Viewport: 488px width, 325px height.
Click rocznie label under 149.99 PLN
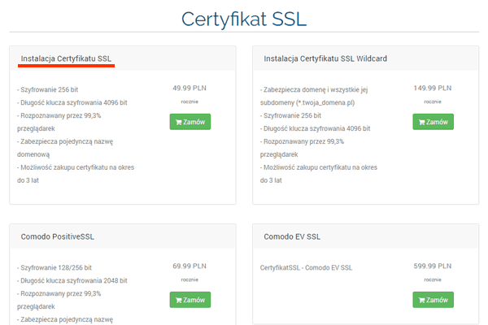pos(433,102)
